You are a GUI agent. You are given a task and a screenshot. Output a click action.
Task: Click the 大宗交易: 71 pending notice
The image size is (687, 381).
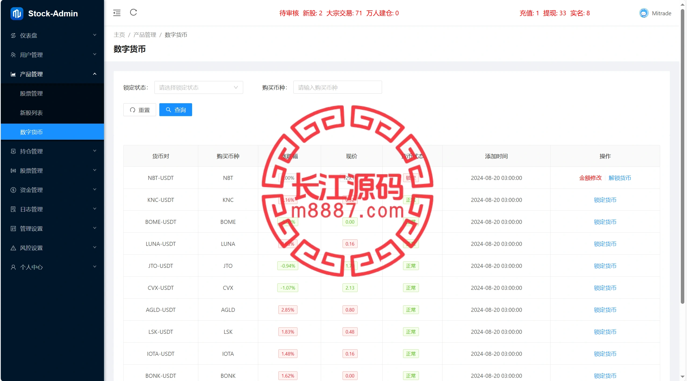coord(344,13)
